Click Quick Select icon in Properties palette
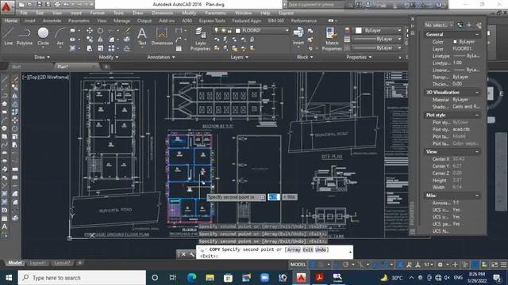 479,25
